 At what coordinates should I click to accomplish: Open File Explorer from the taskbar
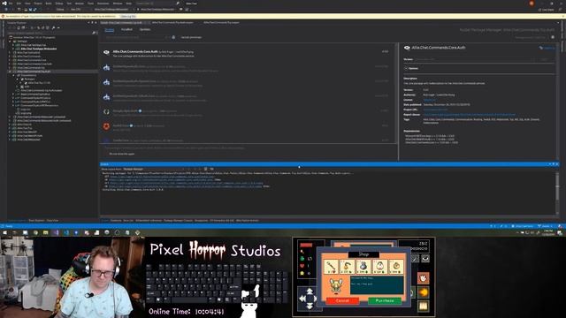(x=45, y=233)
